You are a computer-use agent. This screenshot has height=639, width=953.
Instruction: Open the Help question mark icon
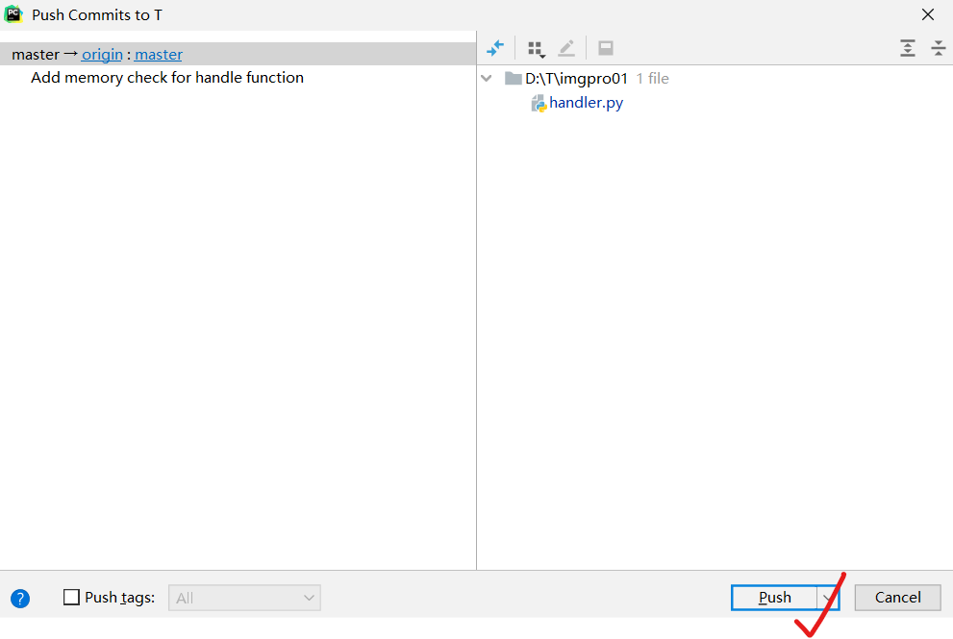20,599
